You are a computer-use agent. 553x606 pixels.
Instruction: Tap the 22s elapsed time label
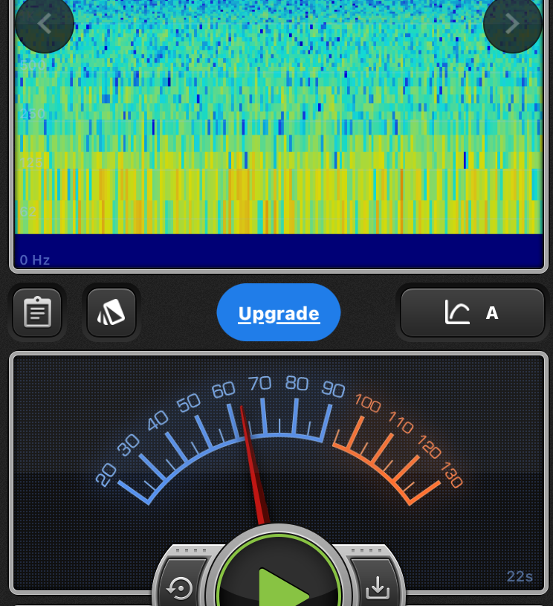520,576
